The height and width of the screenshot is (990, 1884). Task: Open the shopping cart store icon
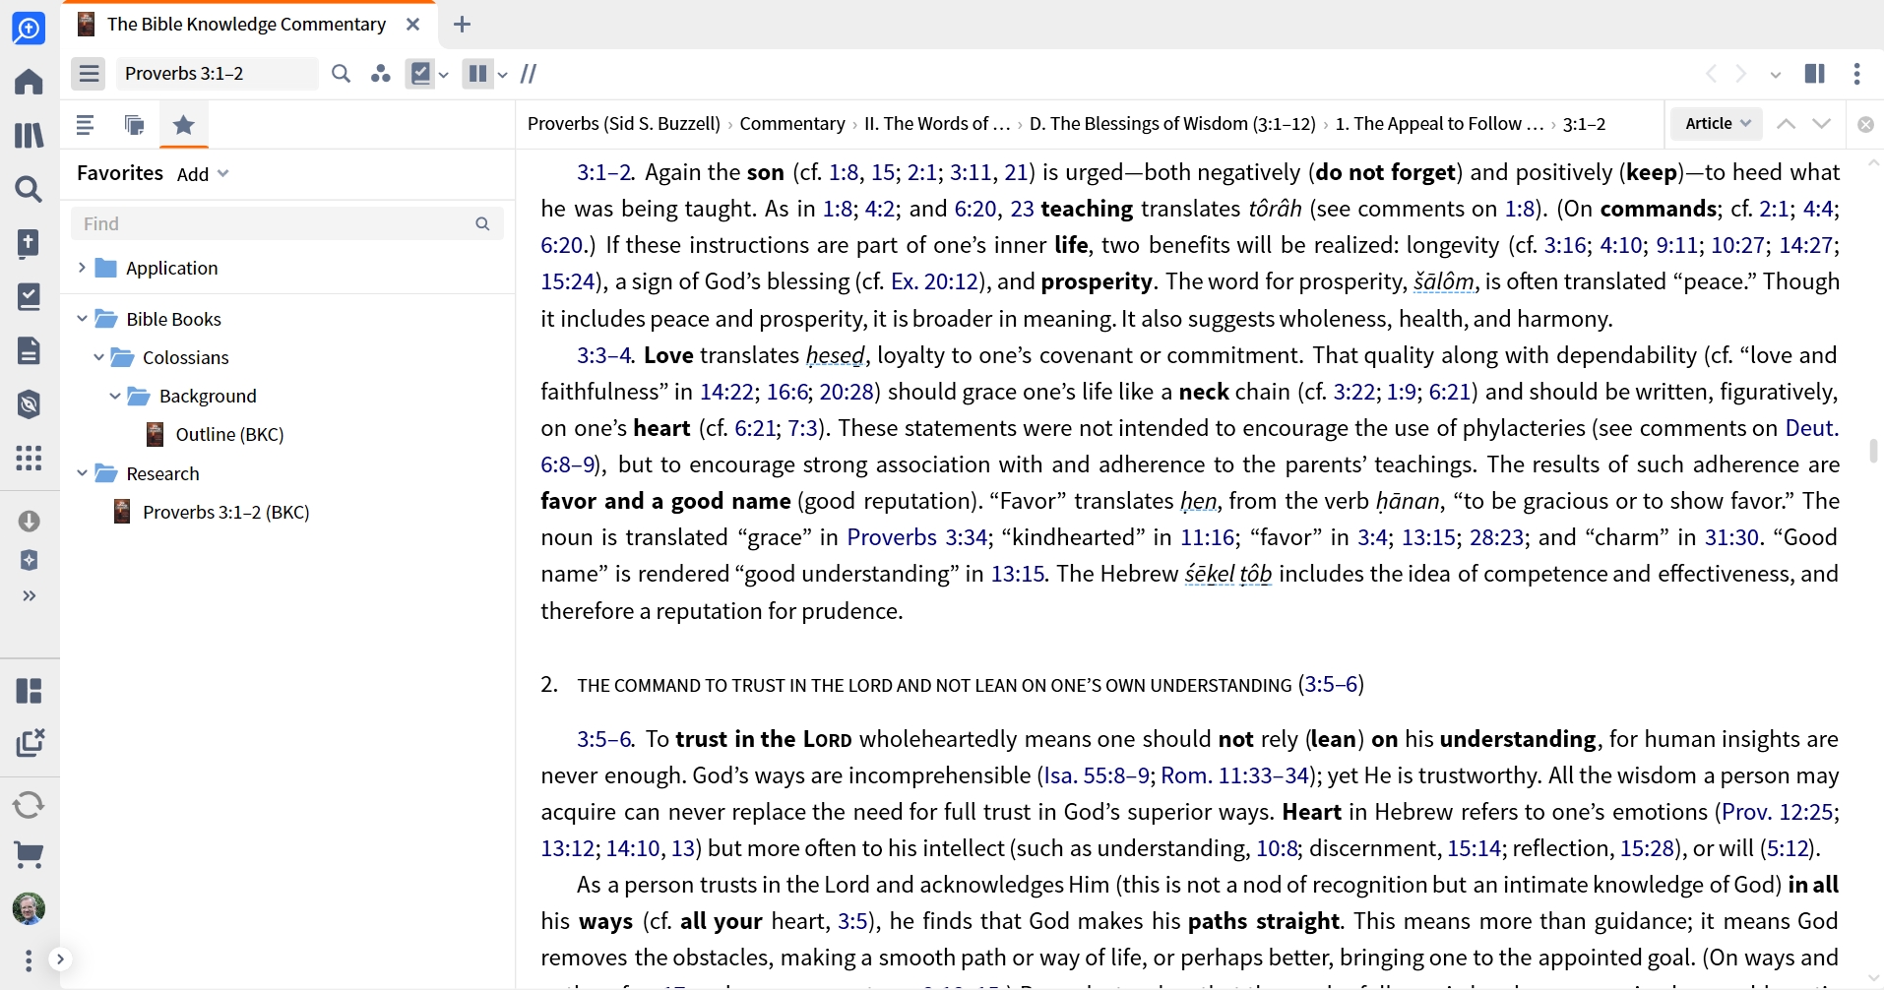coord(29,854)
